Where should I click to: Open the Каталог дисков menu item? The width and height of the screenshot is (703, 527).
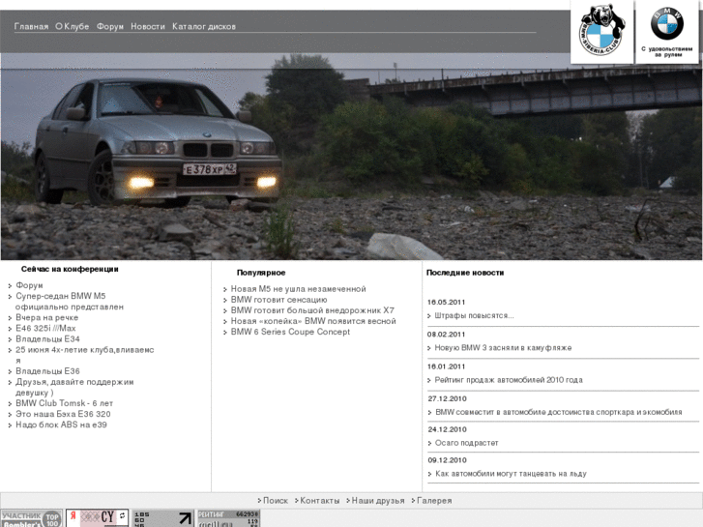click(204, 26)
